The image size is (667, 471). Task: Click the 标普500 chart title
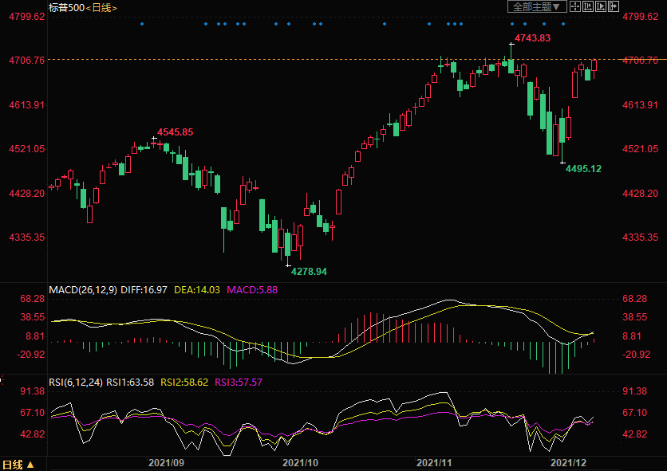click(66, 7)
